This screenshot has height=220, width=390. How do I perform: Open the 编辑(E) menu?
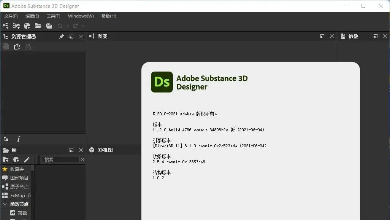coord(32,16)
